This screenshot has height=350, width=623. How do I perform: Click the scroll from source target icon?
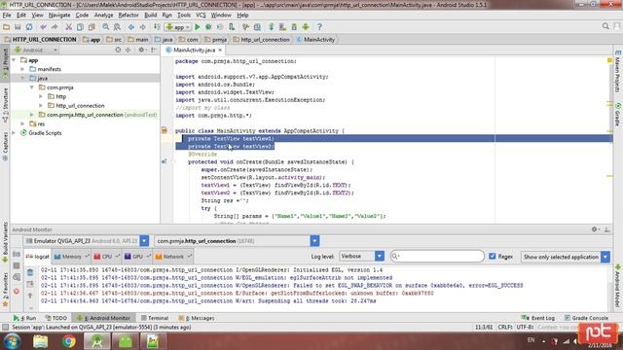click(118, 50)
